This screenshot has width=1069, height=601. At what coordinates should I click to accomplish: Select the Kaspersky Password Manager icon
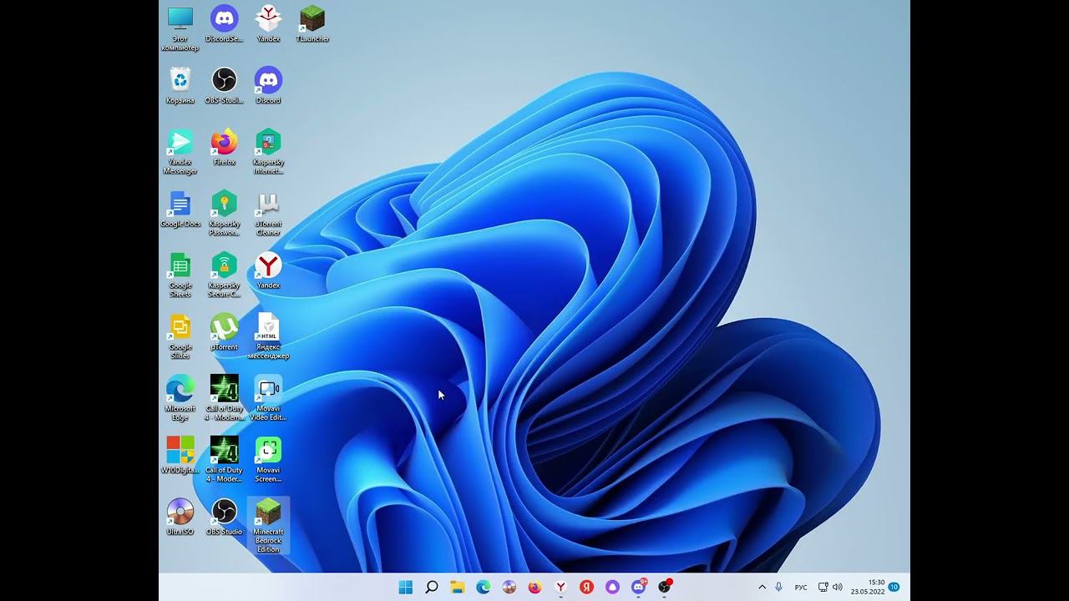[x=224, y=205]
